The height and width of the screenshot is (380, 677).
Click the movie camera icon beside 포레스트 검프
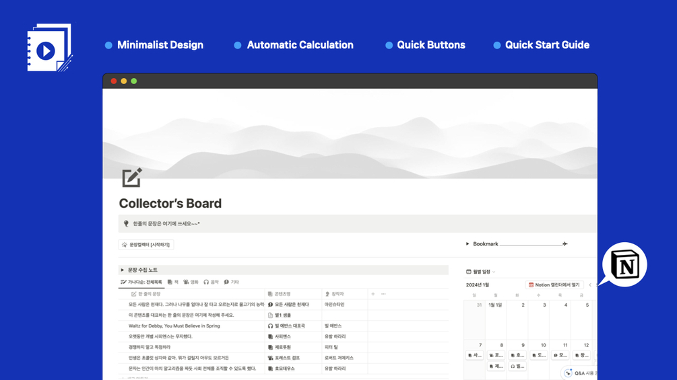[x=270, y=358]
